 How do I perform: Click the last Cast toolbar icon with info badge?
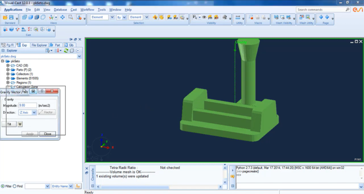coord(48,29)
